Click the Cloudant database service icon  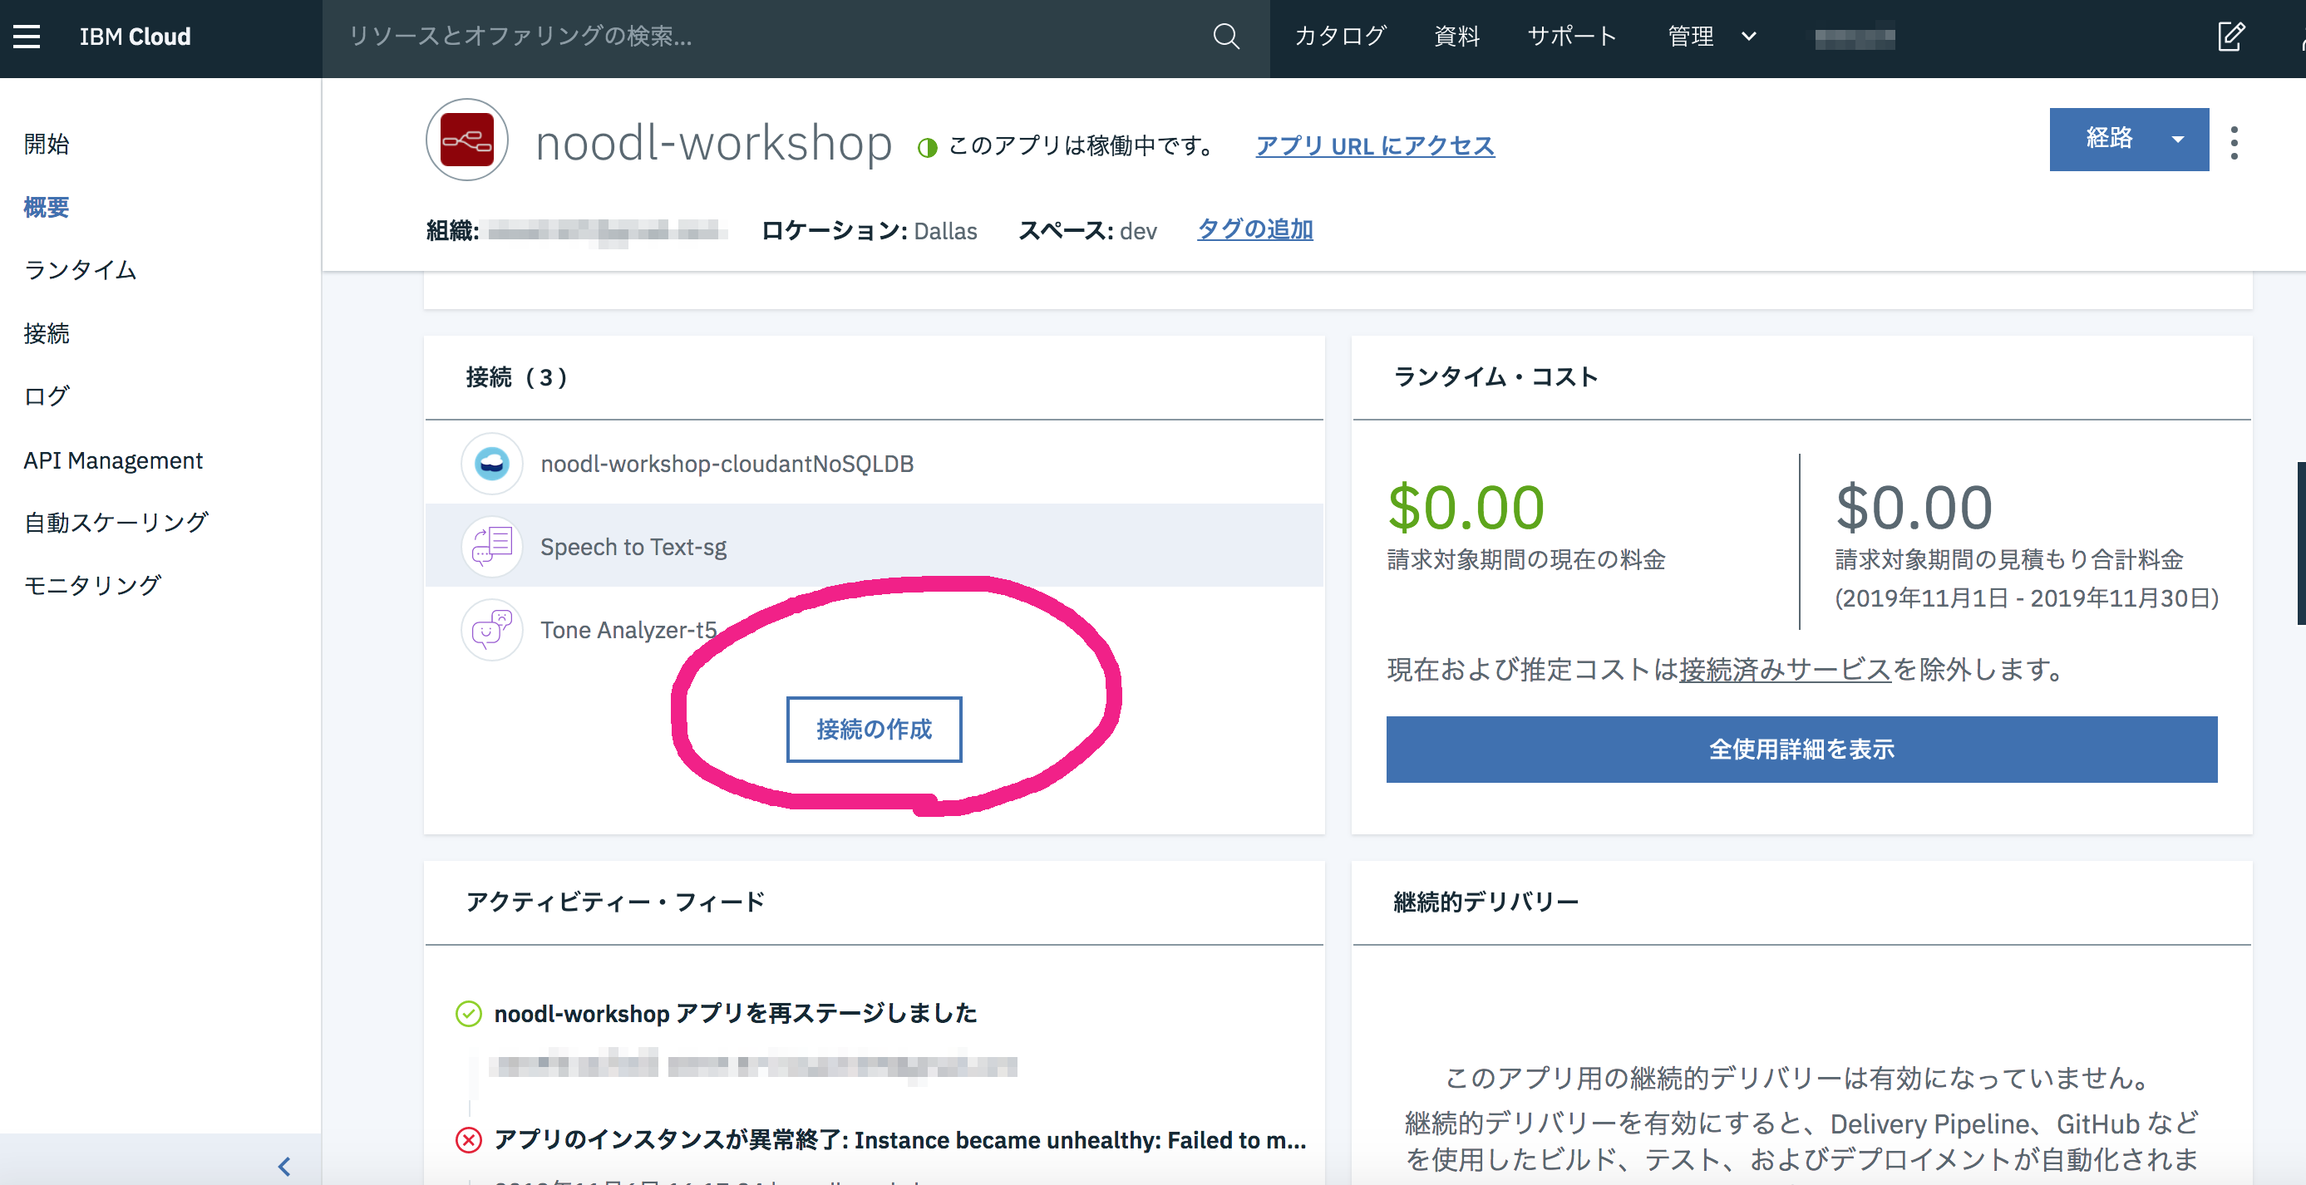491,464
